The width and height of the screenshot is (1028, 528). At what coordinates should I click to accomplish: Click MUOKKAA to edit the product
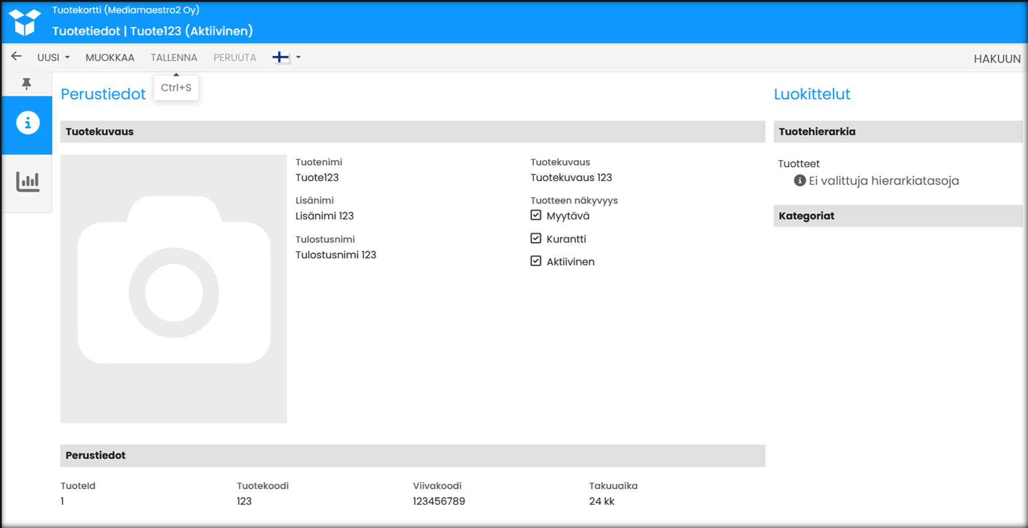point(110,57)
